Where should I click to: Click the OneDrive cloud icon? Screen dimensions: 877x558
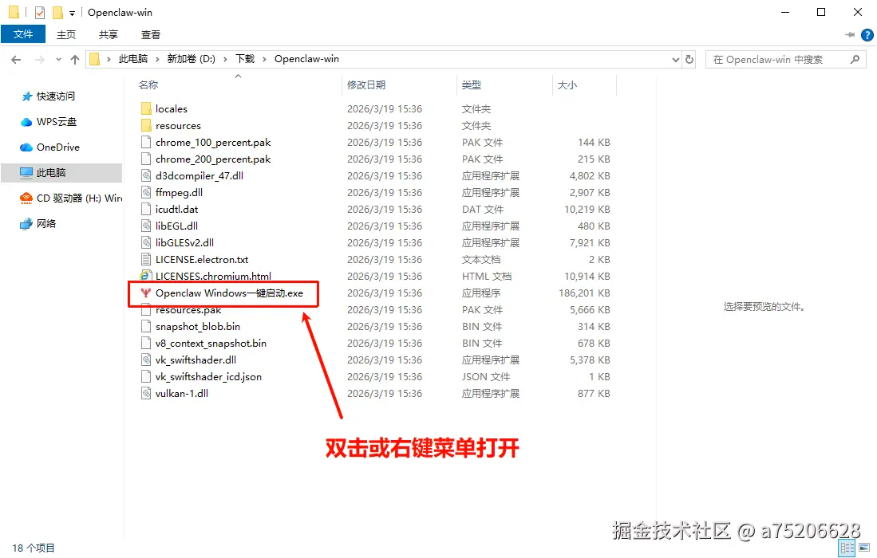pyautogui.click(x=26, y=147)
